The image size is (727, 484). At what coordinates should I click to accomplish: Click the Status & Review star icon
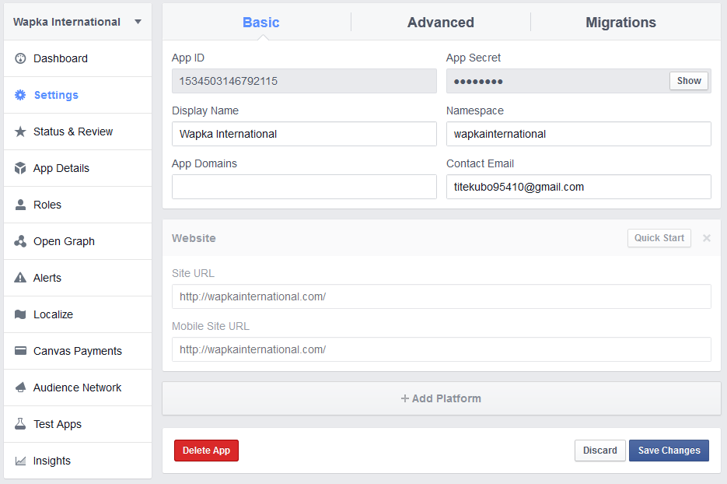click(20, 132)
